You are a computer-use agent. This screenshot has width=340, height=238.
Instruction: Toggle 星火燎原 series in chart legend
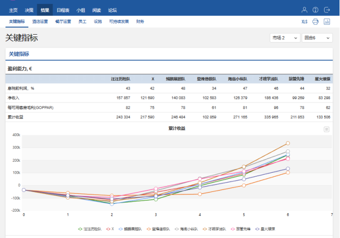265,229
